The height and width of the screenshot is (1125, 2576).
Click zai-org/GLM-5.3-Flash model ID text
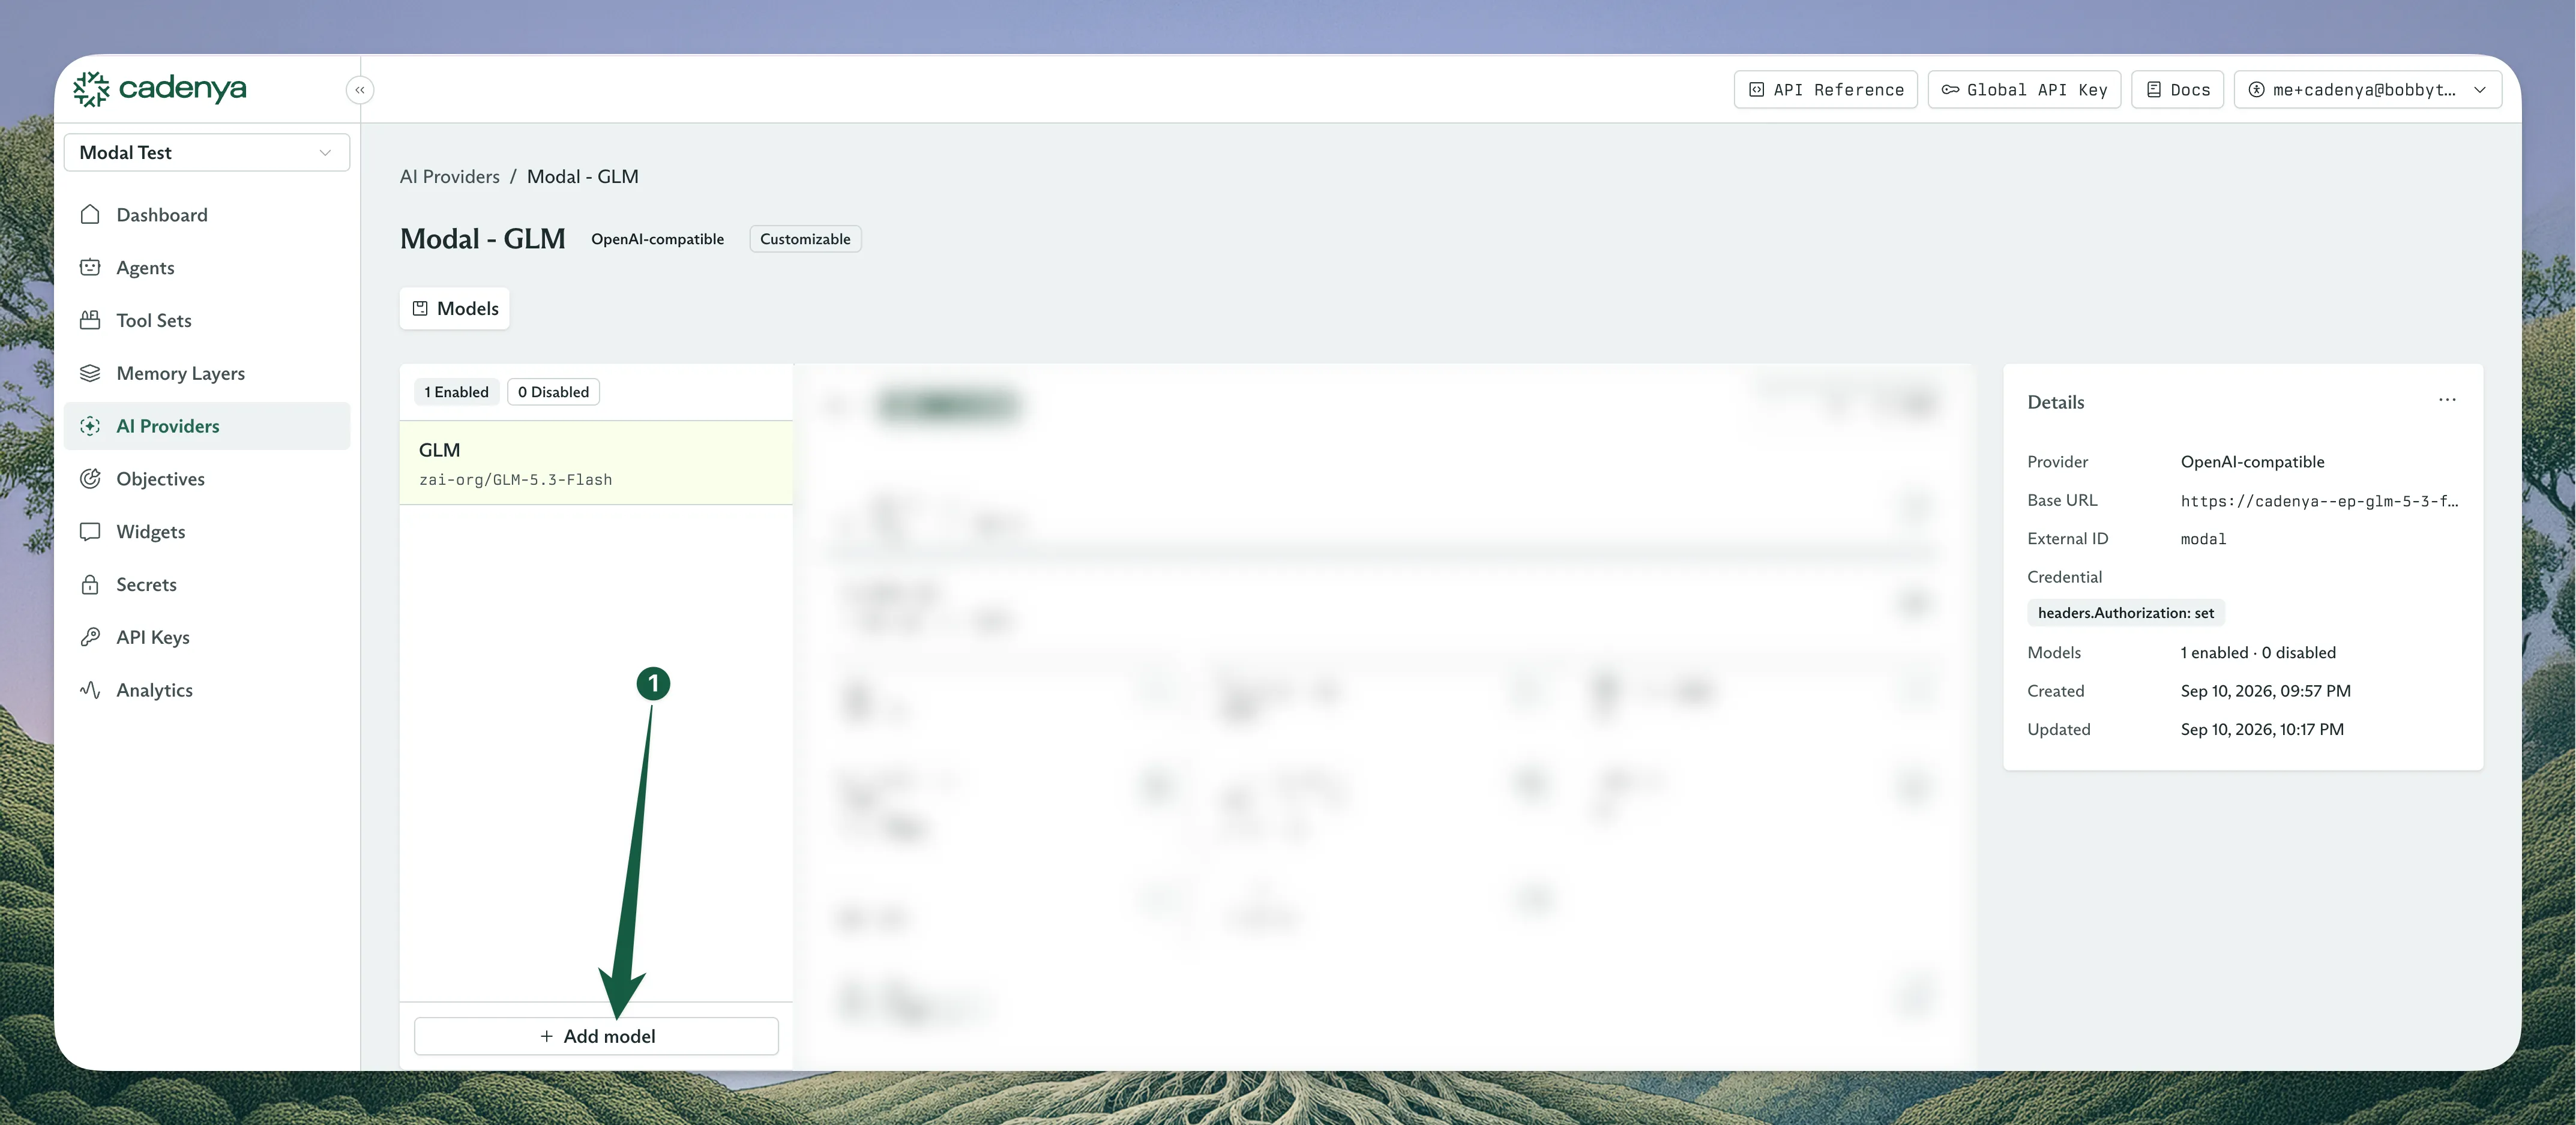click(x=515, y=480)
